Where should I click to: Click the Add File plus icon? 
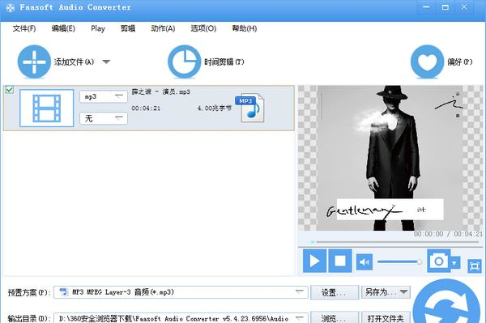pos(34,62)
